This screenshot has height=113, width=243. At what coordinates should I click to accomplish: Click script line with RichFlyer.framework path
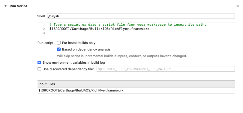(99, 29)
